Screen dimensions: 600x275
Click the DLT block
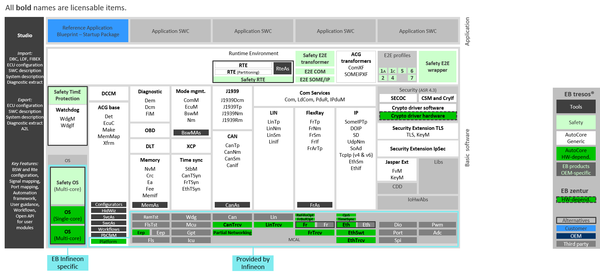150,146
